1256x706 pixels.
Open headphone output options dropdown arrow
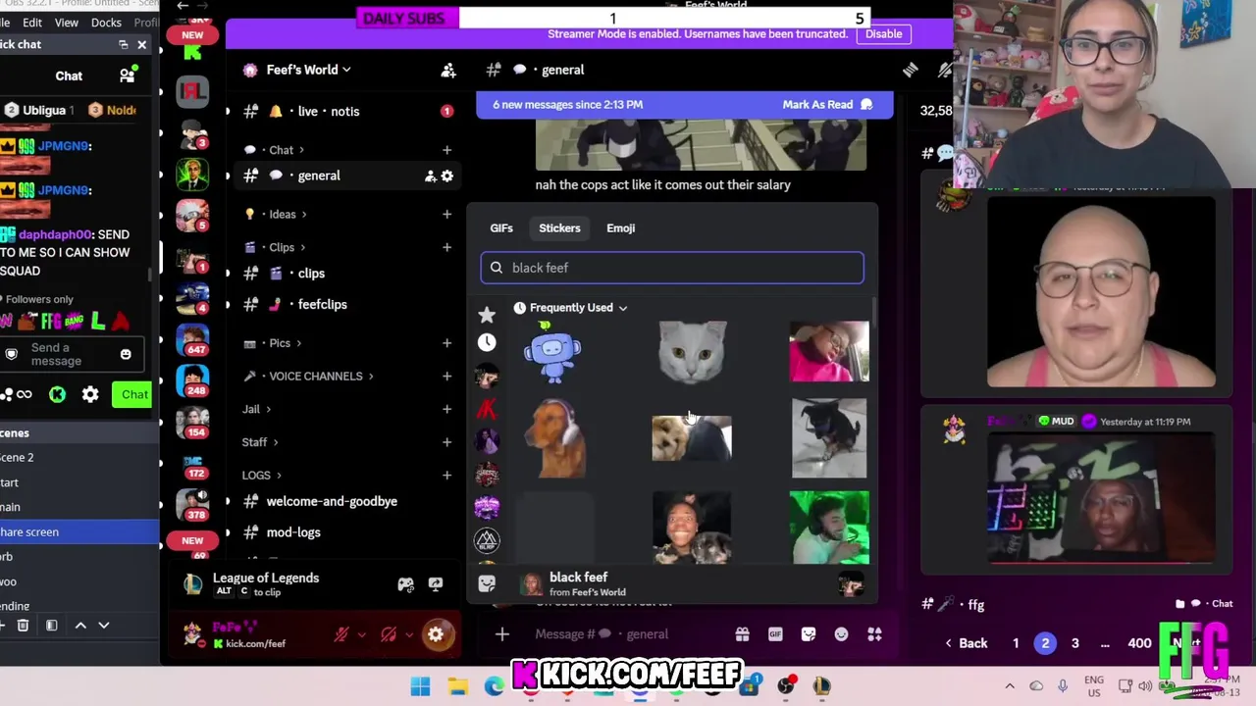(x=409, y=634)
